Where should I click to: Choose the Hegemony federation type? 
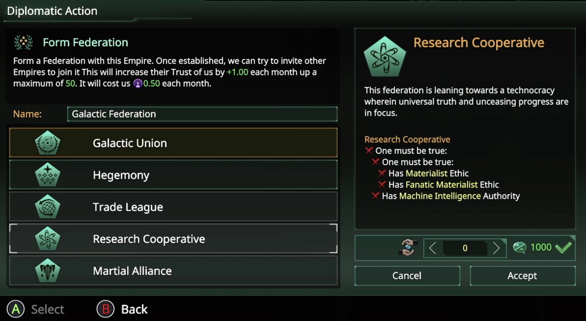(x=173, y=175)
